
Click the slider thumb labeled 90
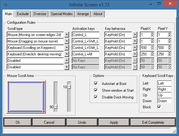56,107
